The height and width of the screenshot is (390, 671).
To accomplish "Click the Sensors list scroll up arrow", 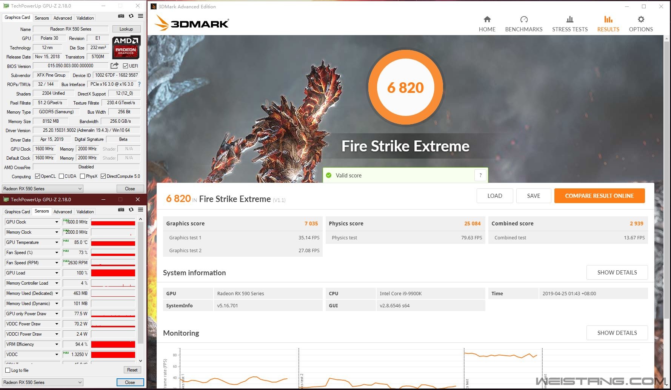I will 140,219.
